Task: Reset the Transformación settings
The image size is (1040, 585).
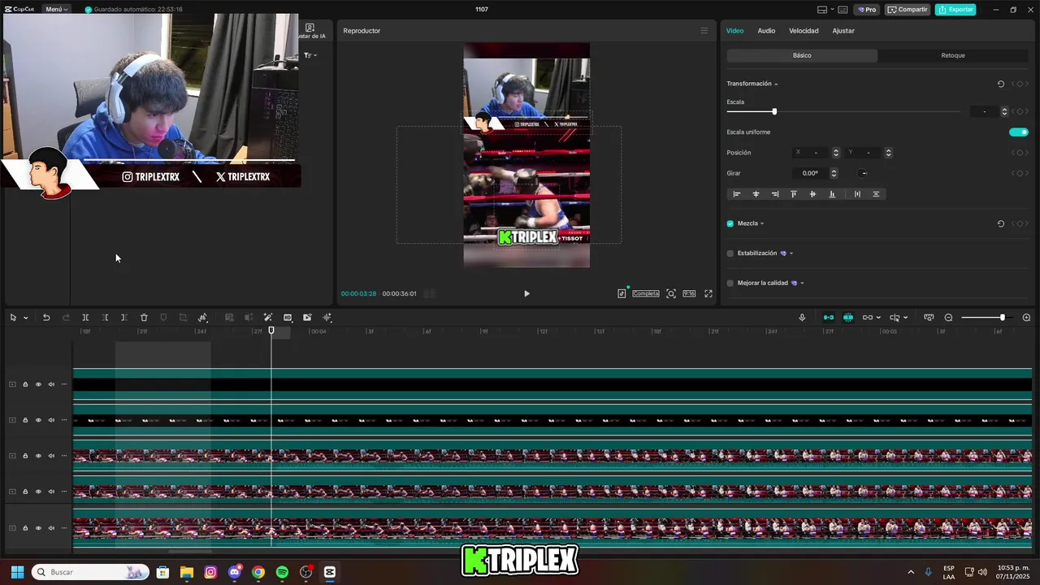Action: tap(1001, 84)
